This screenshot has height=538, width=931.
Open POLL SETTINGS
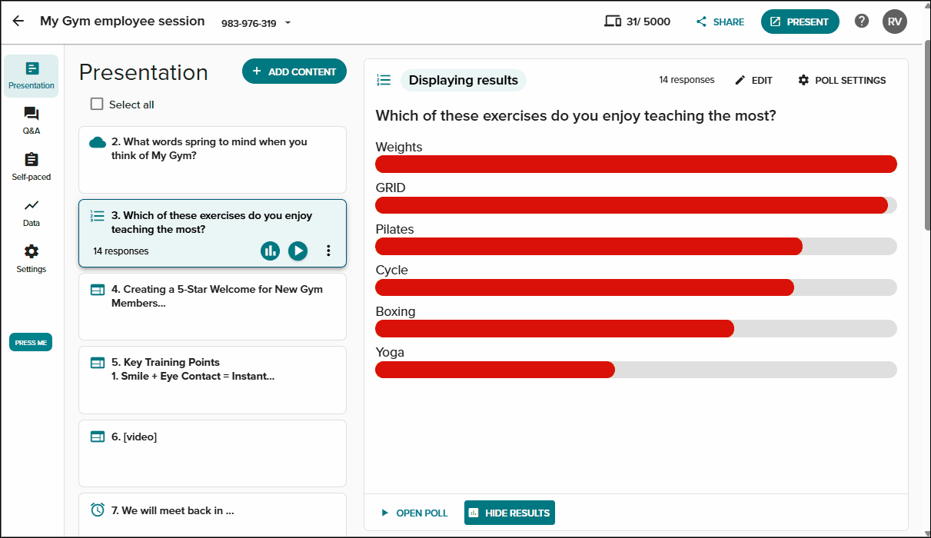point(842,80)
